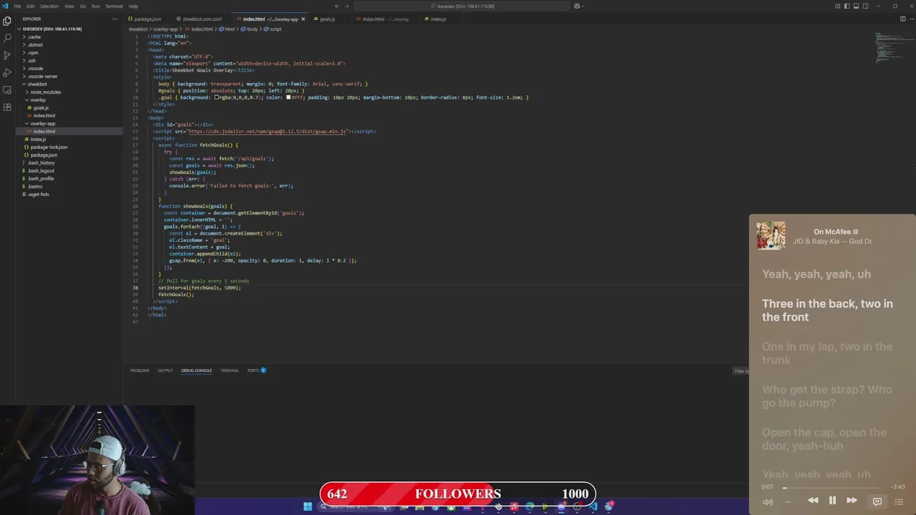Open the Help menu
Image resolution: width=916 pixels, height=515 pixels.
133,6
